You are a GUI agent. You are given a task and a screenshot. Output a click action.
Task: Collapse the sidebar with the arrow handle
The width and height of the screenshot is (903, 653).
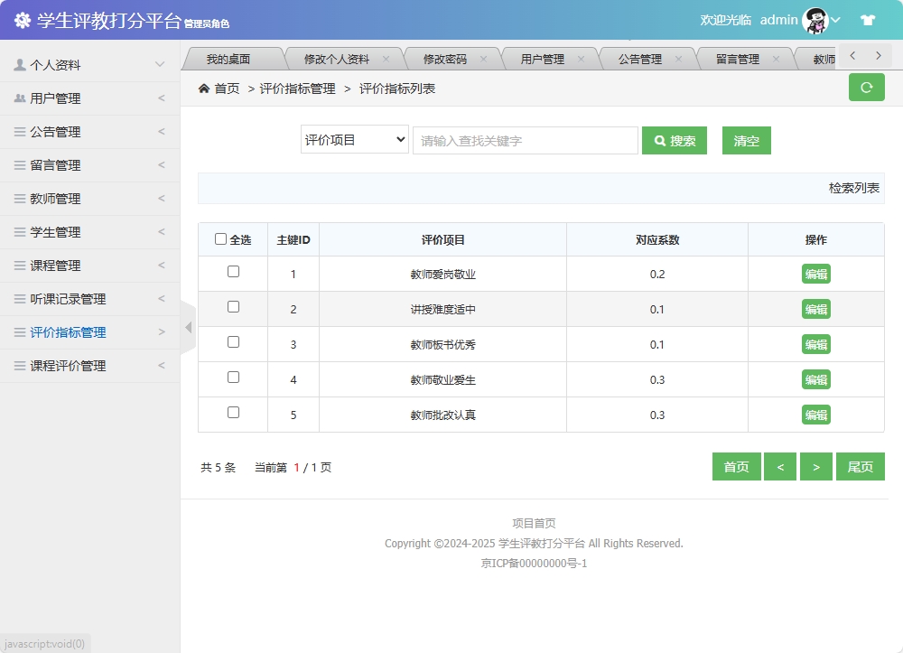(x=187, y=327)
